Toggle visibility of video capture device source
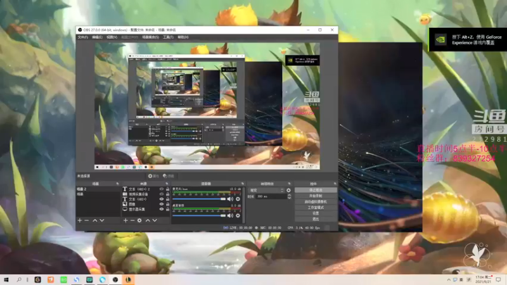This screenshot has width=507, height=285. pos(162,194)
